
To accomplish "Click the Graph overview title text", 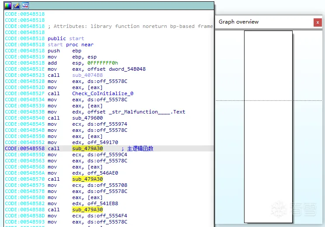I will (x=238, y=22).
